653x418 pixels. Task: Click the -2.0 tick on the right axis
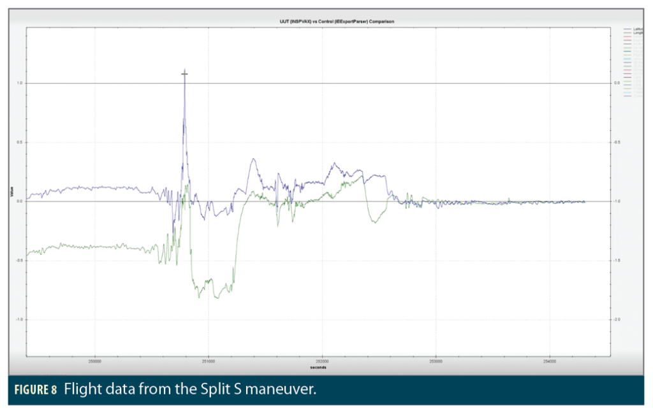[617, 319]
